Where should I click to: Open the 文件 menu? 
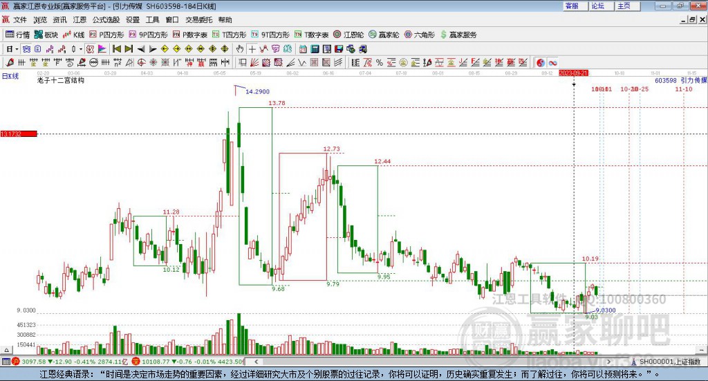[20, 20]
